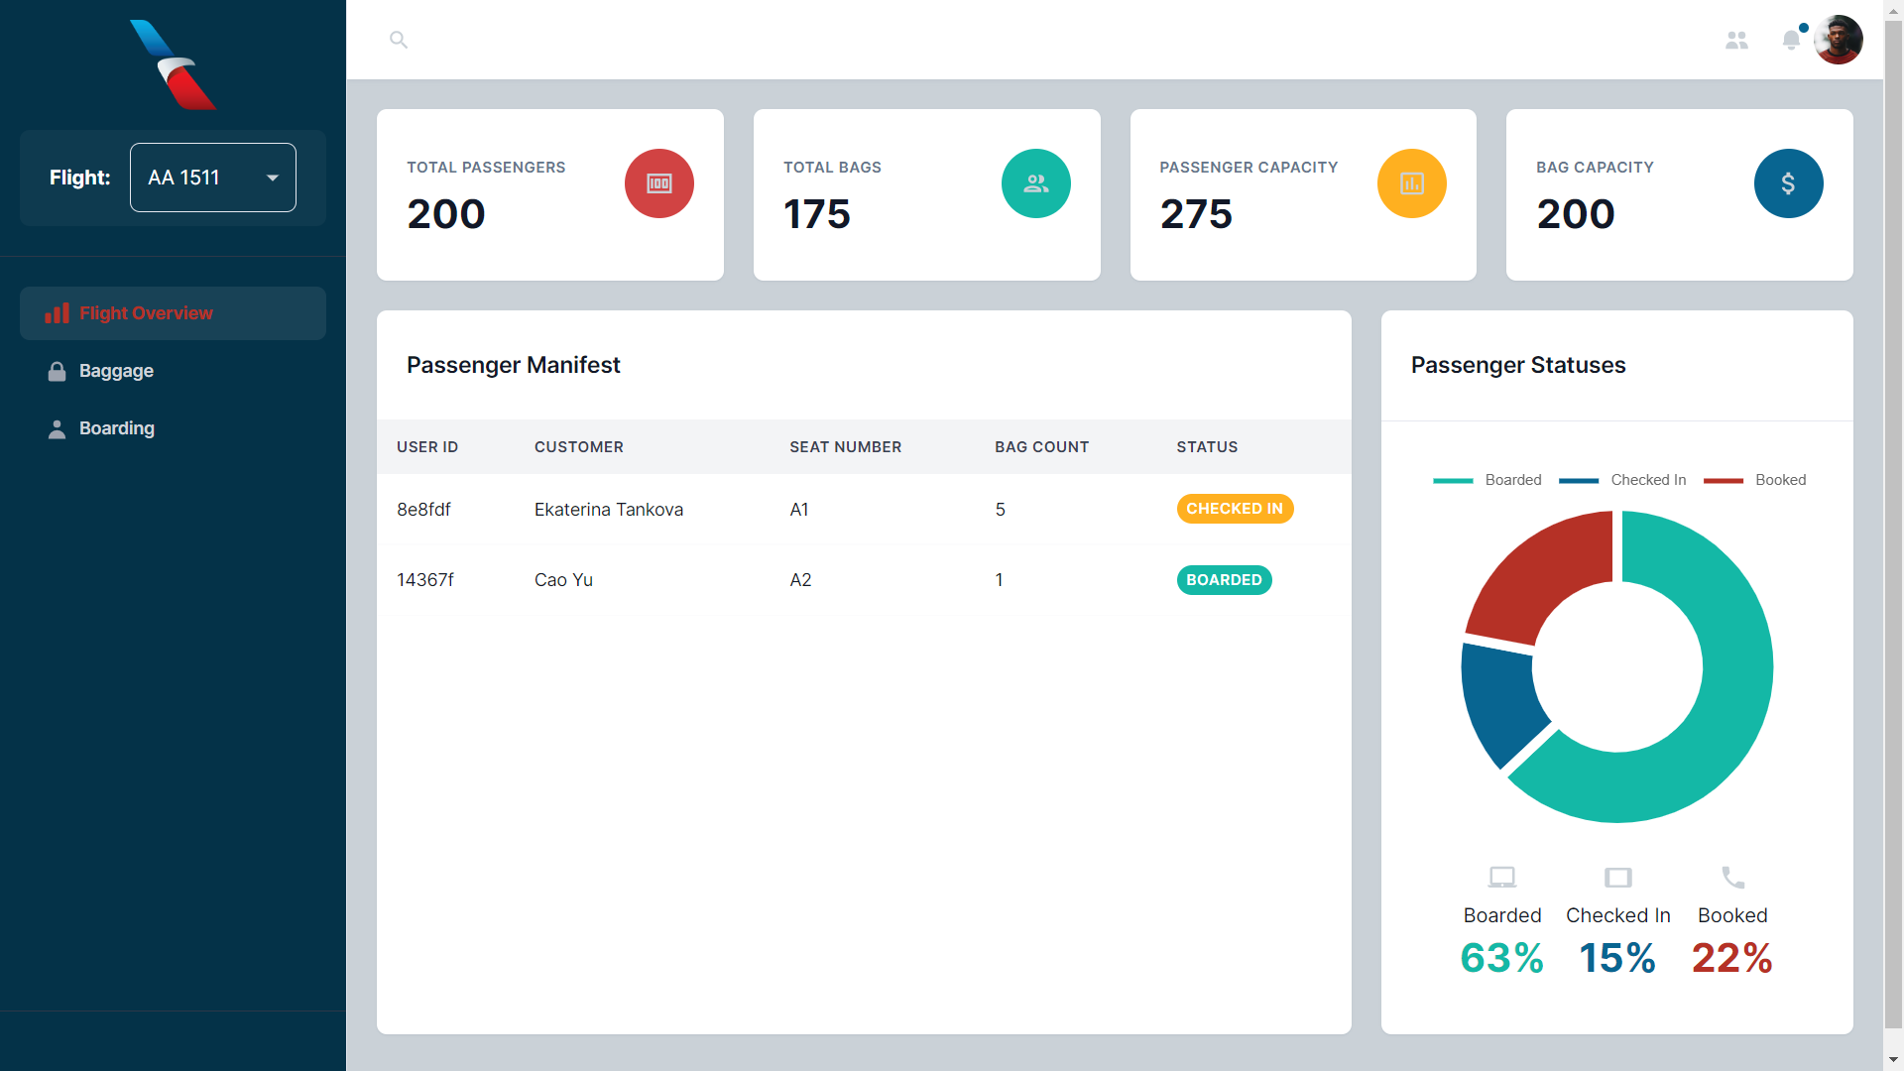Click the flight selector dropdown arrow
Viewport: 1904px width, 1071px height.
(273, 178)
